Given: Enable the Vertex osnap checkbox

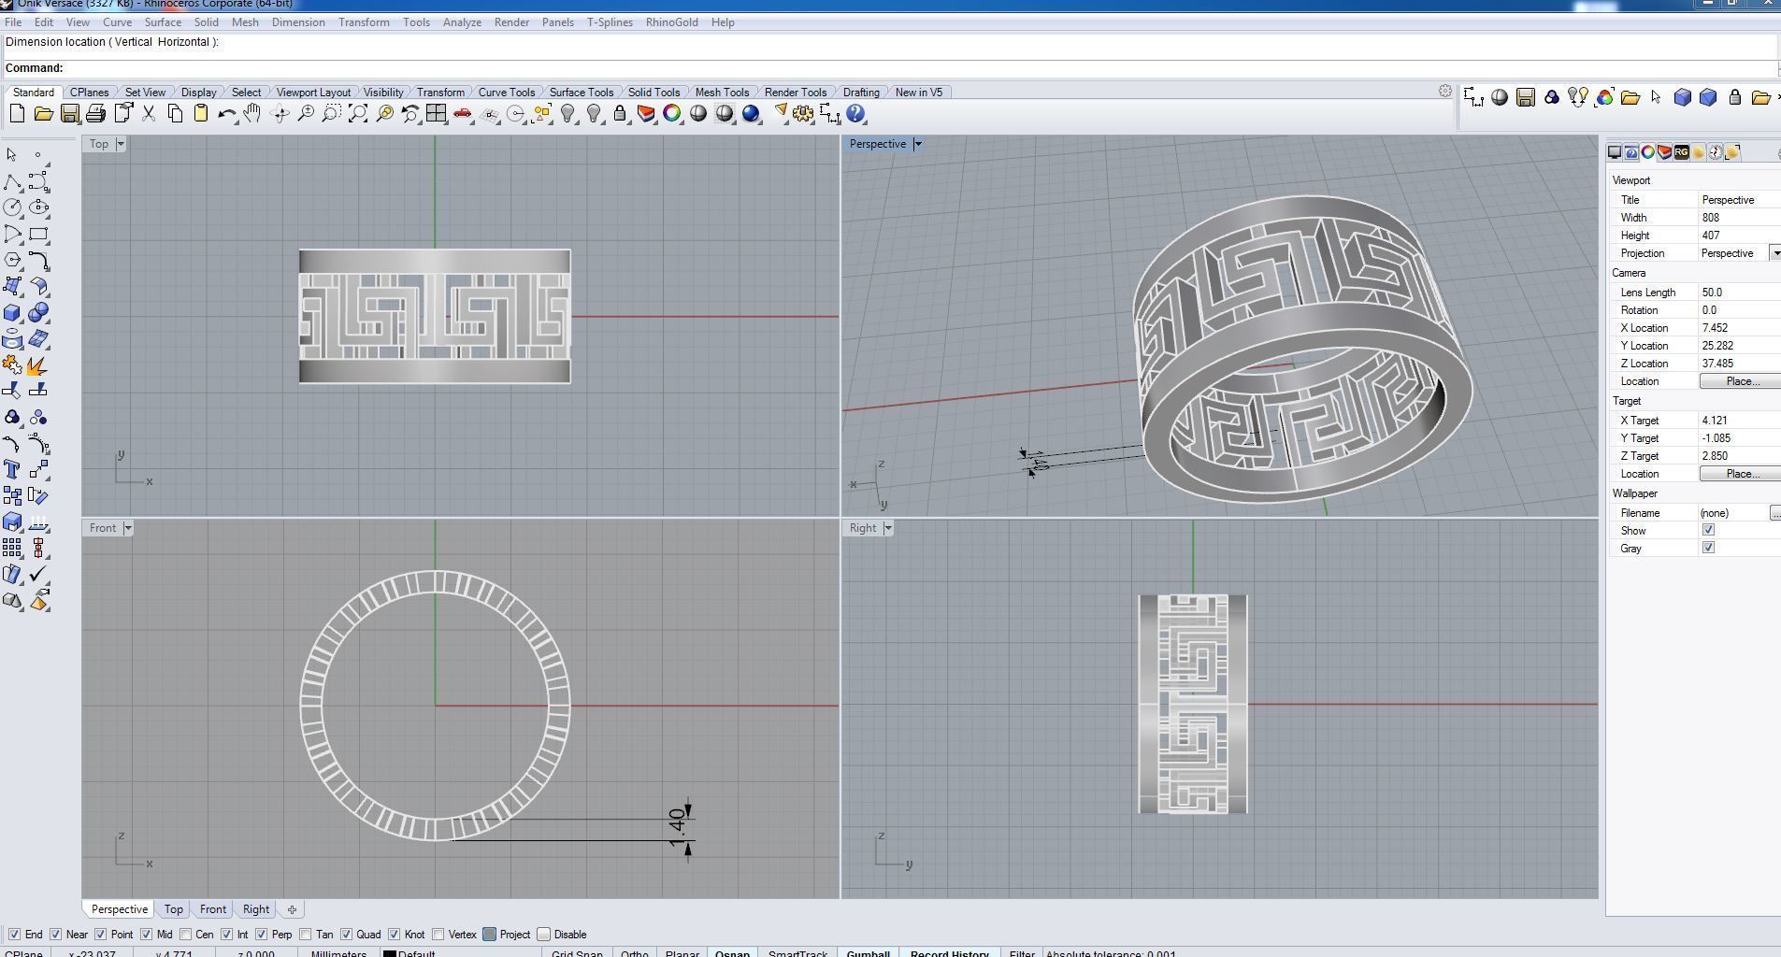Looking at the screenshot, I should click(x=438, y=935).
